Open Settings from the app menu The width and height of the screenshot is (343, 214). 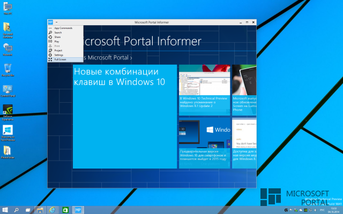tap(65, 55)
